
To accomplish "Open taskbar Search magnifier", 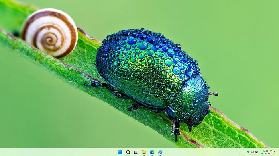I will pos(128,152).
